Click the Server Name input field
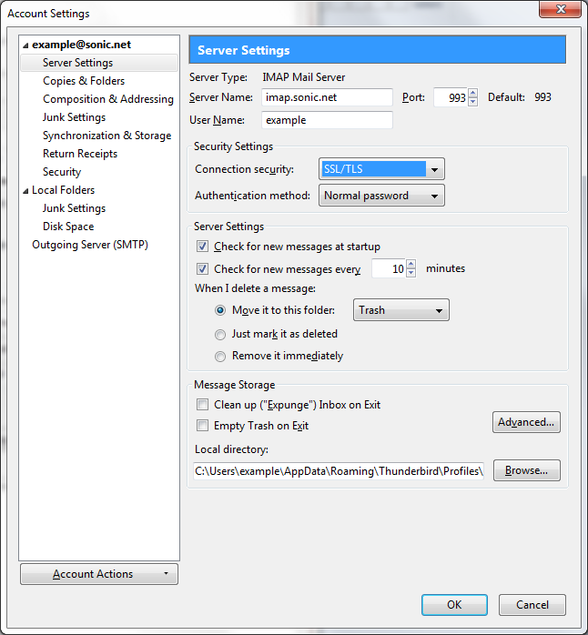The image size is (588, 635). click(x=327, y=97)
